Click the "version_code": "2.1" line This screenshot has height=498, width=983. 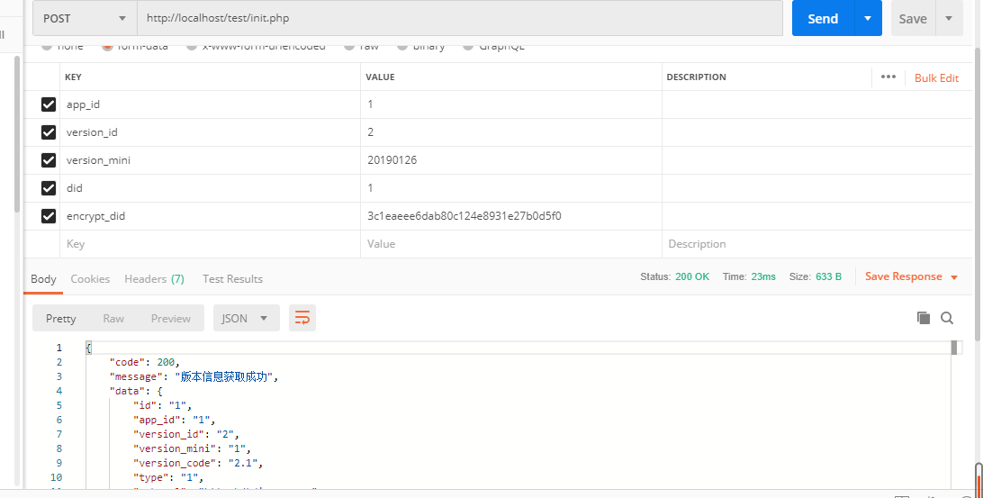point(198,463)
